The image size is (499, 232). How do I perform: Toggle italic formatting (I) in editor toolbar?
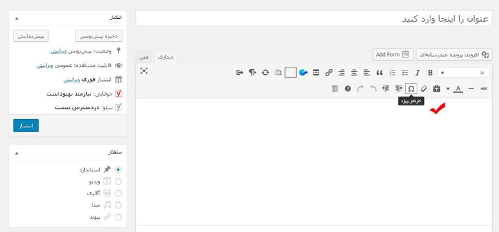pyautogui.click(x=417, y=73)
